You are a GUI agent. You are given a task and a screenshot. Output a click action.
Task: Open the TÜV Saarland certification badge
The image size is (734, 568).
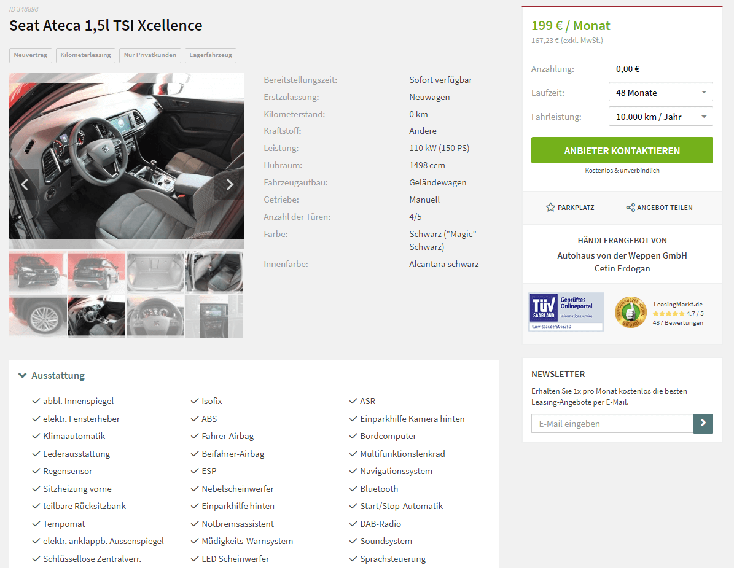(566, 312)
